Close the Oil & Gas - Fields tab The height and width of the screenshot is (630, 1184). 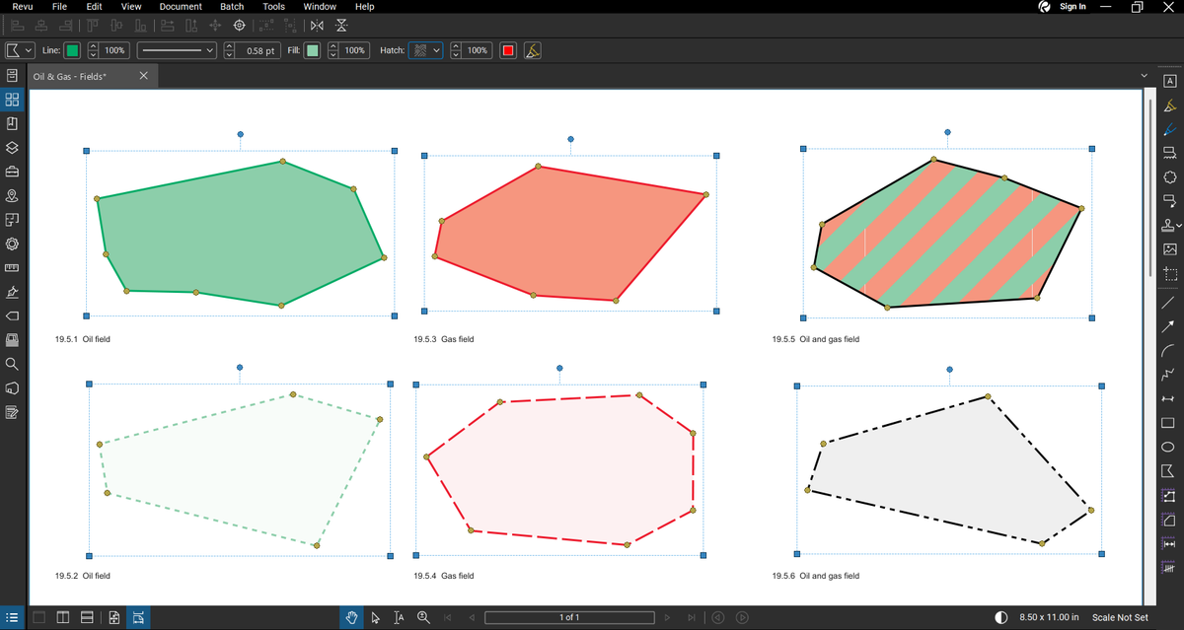143,76
